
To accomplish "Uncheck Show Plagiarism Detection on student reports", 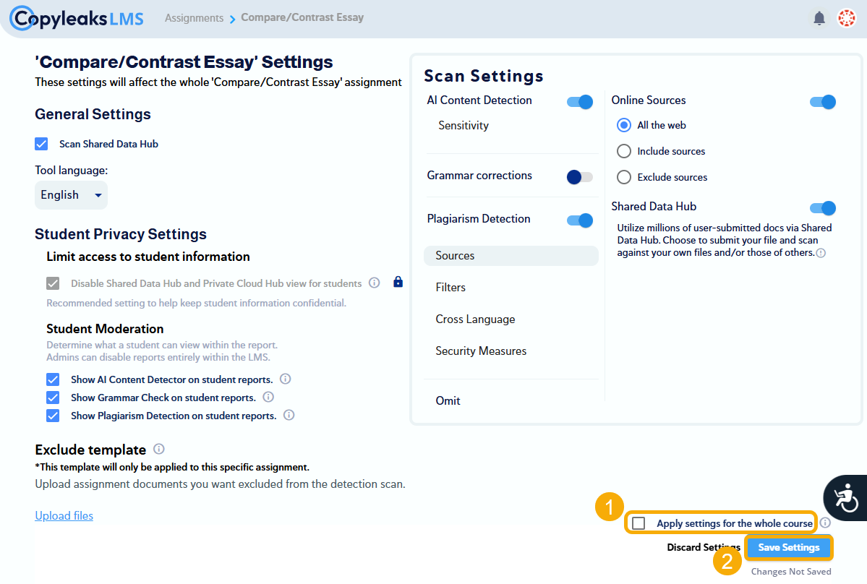I will tap(53, 415).
